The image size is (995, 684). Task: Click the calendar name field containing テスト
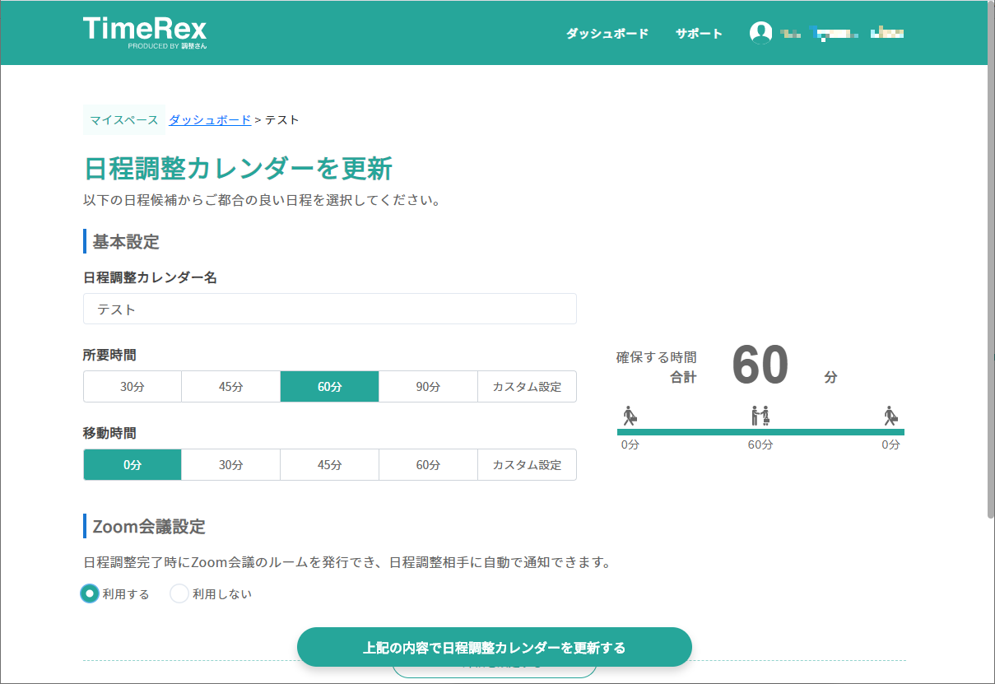point(329,309)
